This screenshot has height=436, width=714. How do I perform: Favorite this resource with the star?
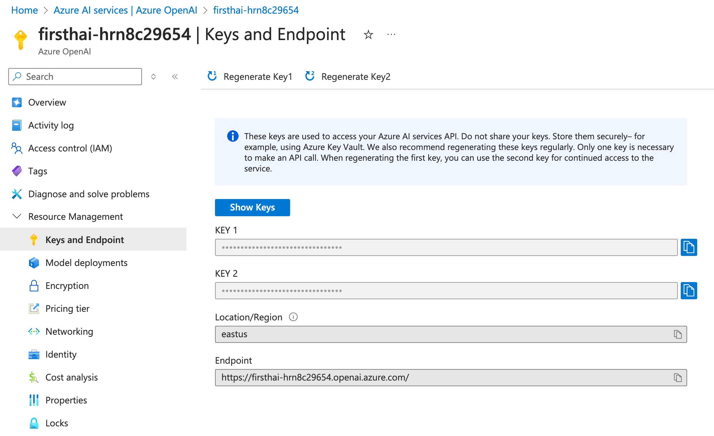pyautogui.click(x=368, y=35)
